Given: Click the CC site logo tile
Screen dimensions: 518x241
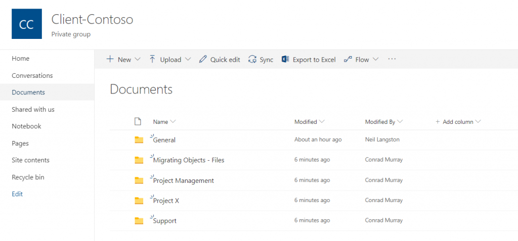Looking at the screenshot, I should (27, 24).
